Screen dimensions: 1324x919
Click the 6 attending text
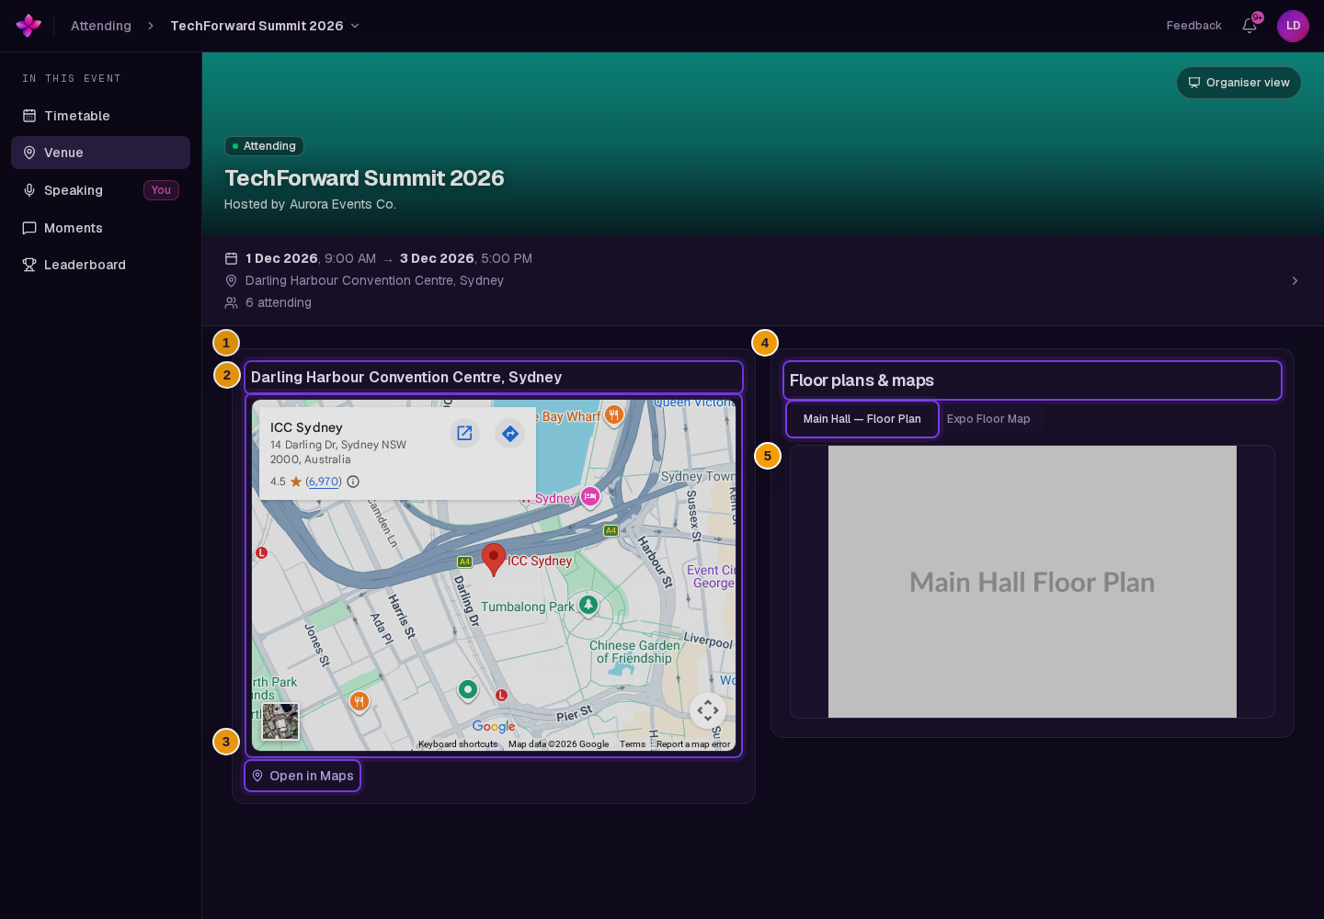coord(279,302)
